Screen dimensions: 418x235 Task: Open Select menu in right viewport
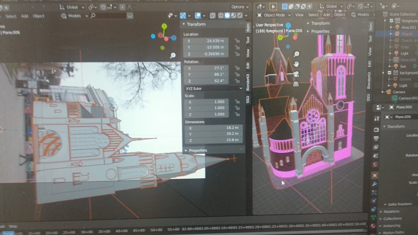[x=313, y=15]
